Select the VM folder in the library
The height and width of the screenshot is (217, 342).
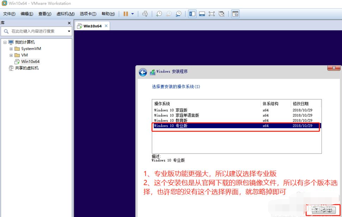click(x=24, y=55)
